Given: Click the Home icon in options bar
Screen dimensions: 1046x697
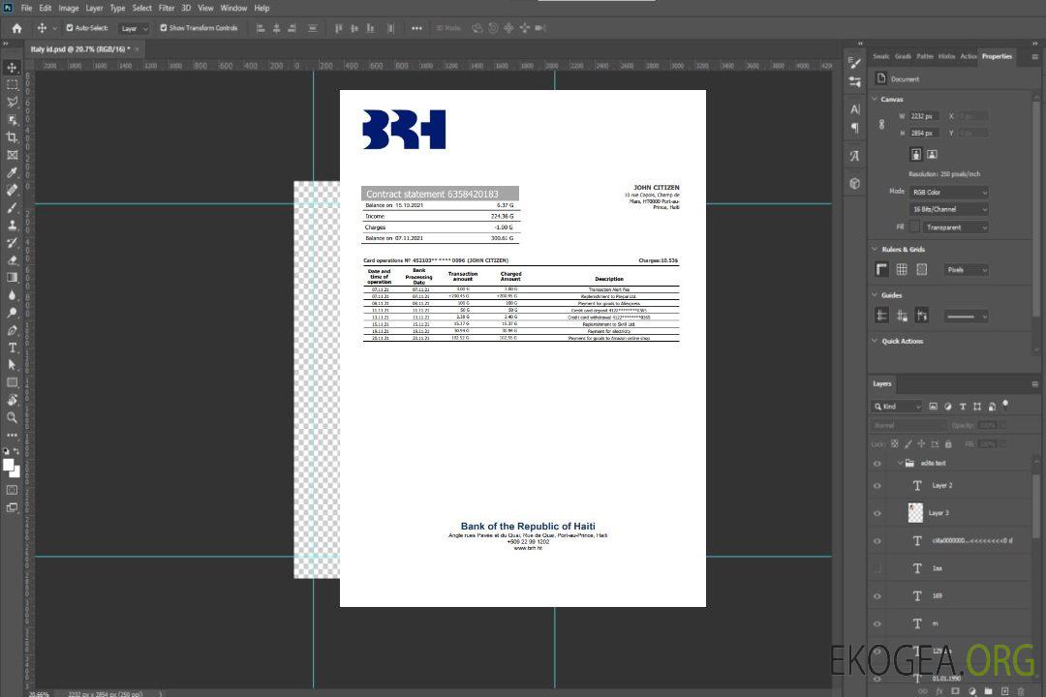Looking at the screenshot, I should pos(16,28).
